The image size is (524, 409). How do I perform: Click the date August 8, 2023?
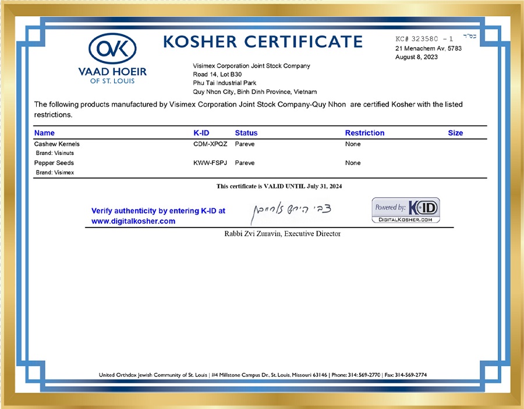[416, 57]
